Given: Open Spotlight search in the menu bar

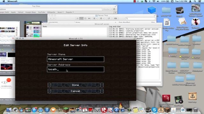Looking at the screenshot, I should (x=195, y=1).
